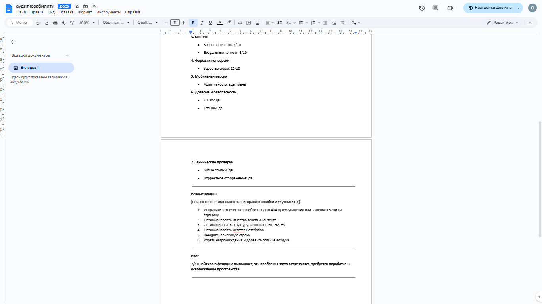Add a comment from the toolbar
Image resolution: width=542 pixels, height=304 pixels.
click(249, 23)
